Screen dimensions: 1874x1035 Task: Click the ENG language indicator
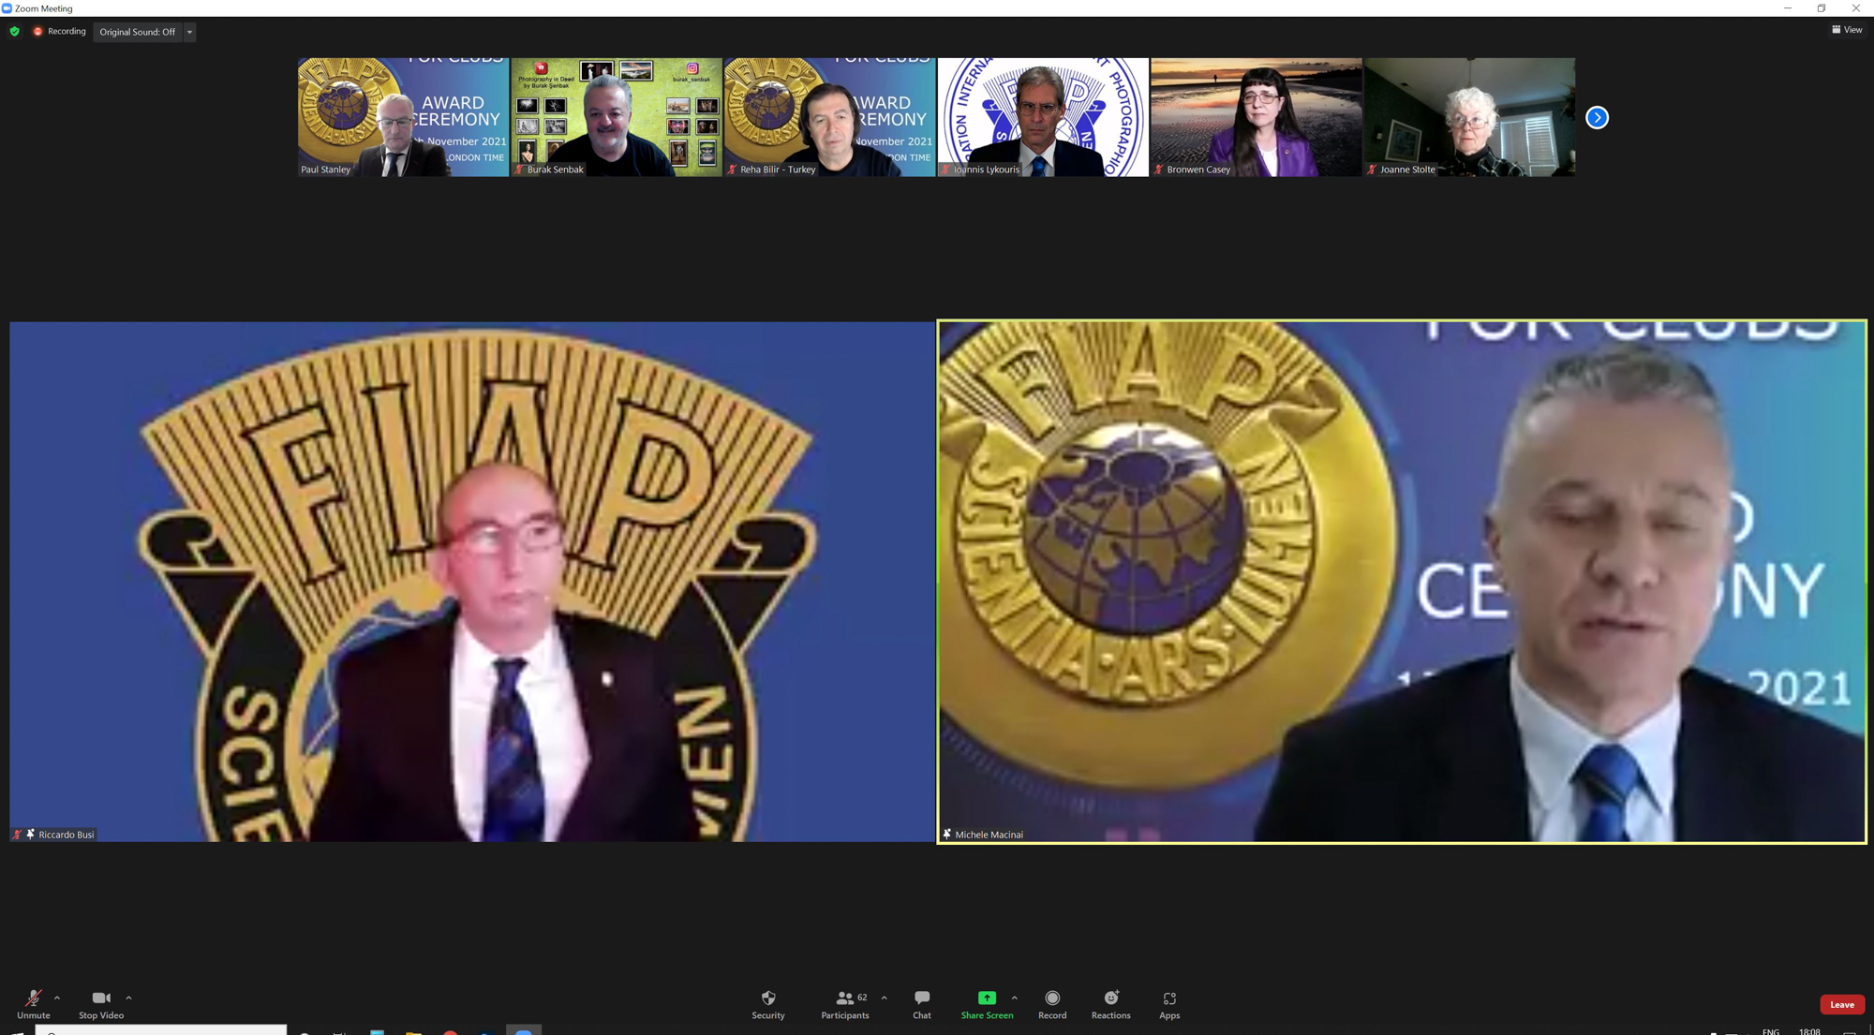point(1770,1031)
